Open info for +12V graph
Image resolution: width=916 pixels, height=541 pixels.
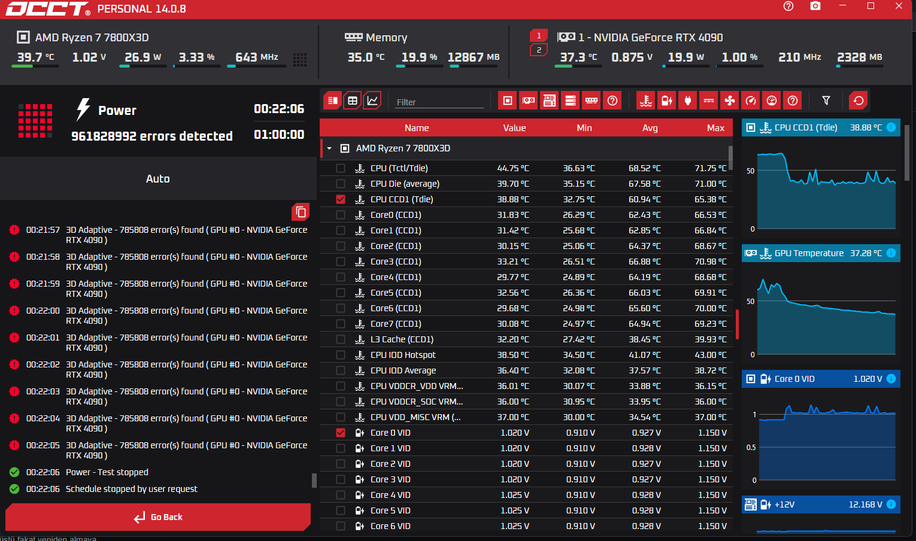pos(891,504)
